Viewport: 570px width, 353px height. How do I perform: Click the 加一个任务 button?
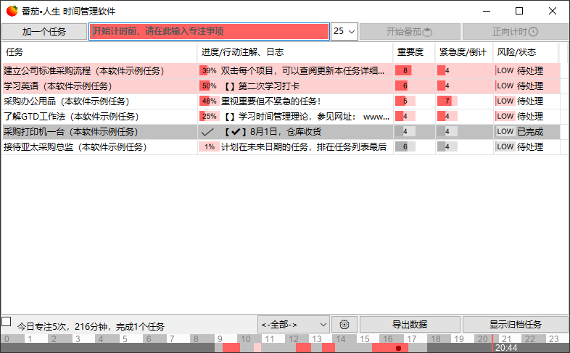tap(44, 32)
